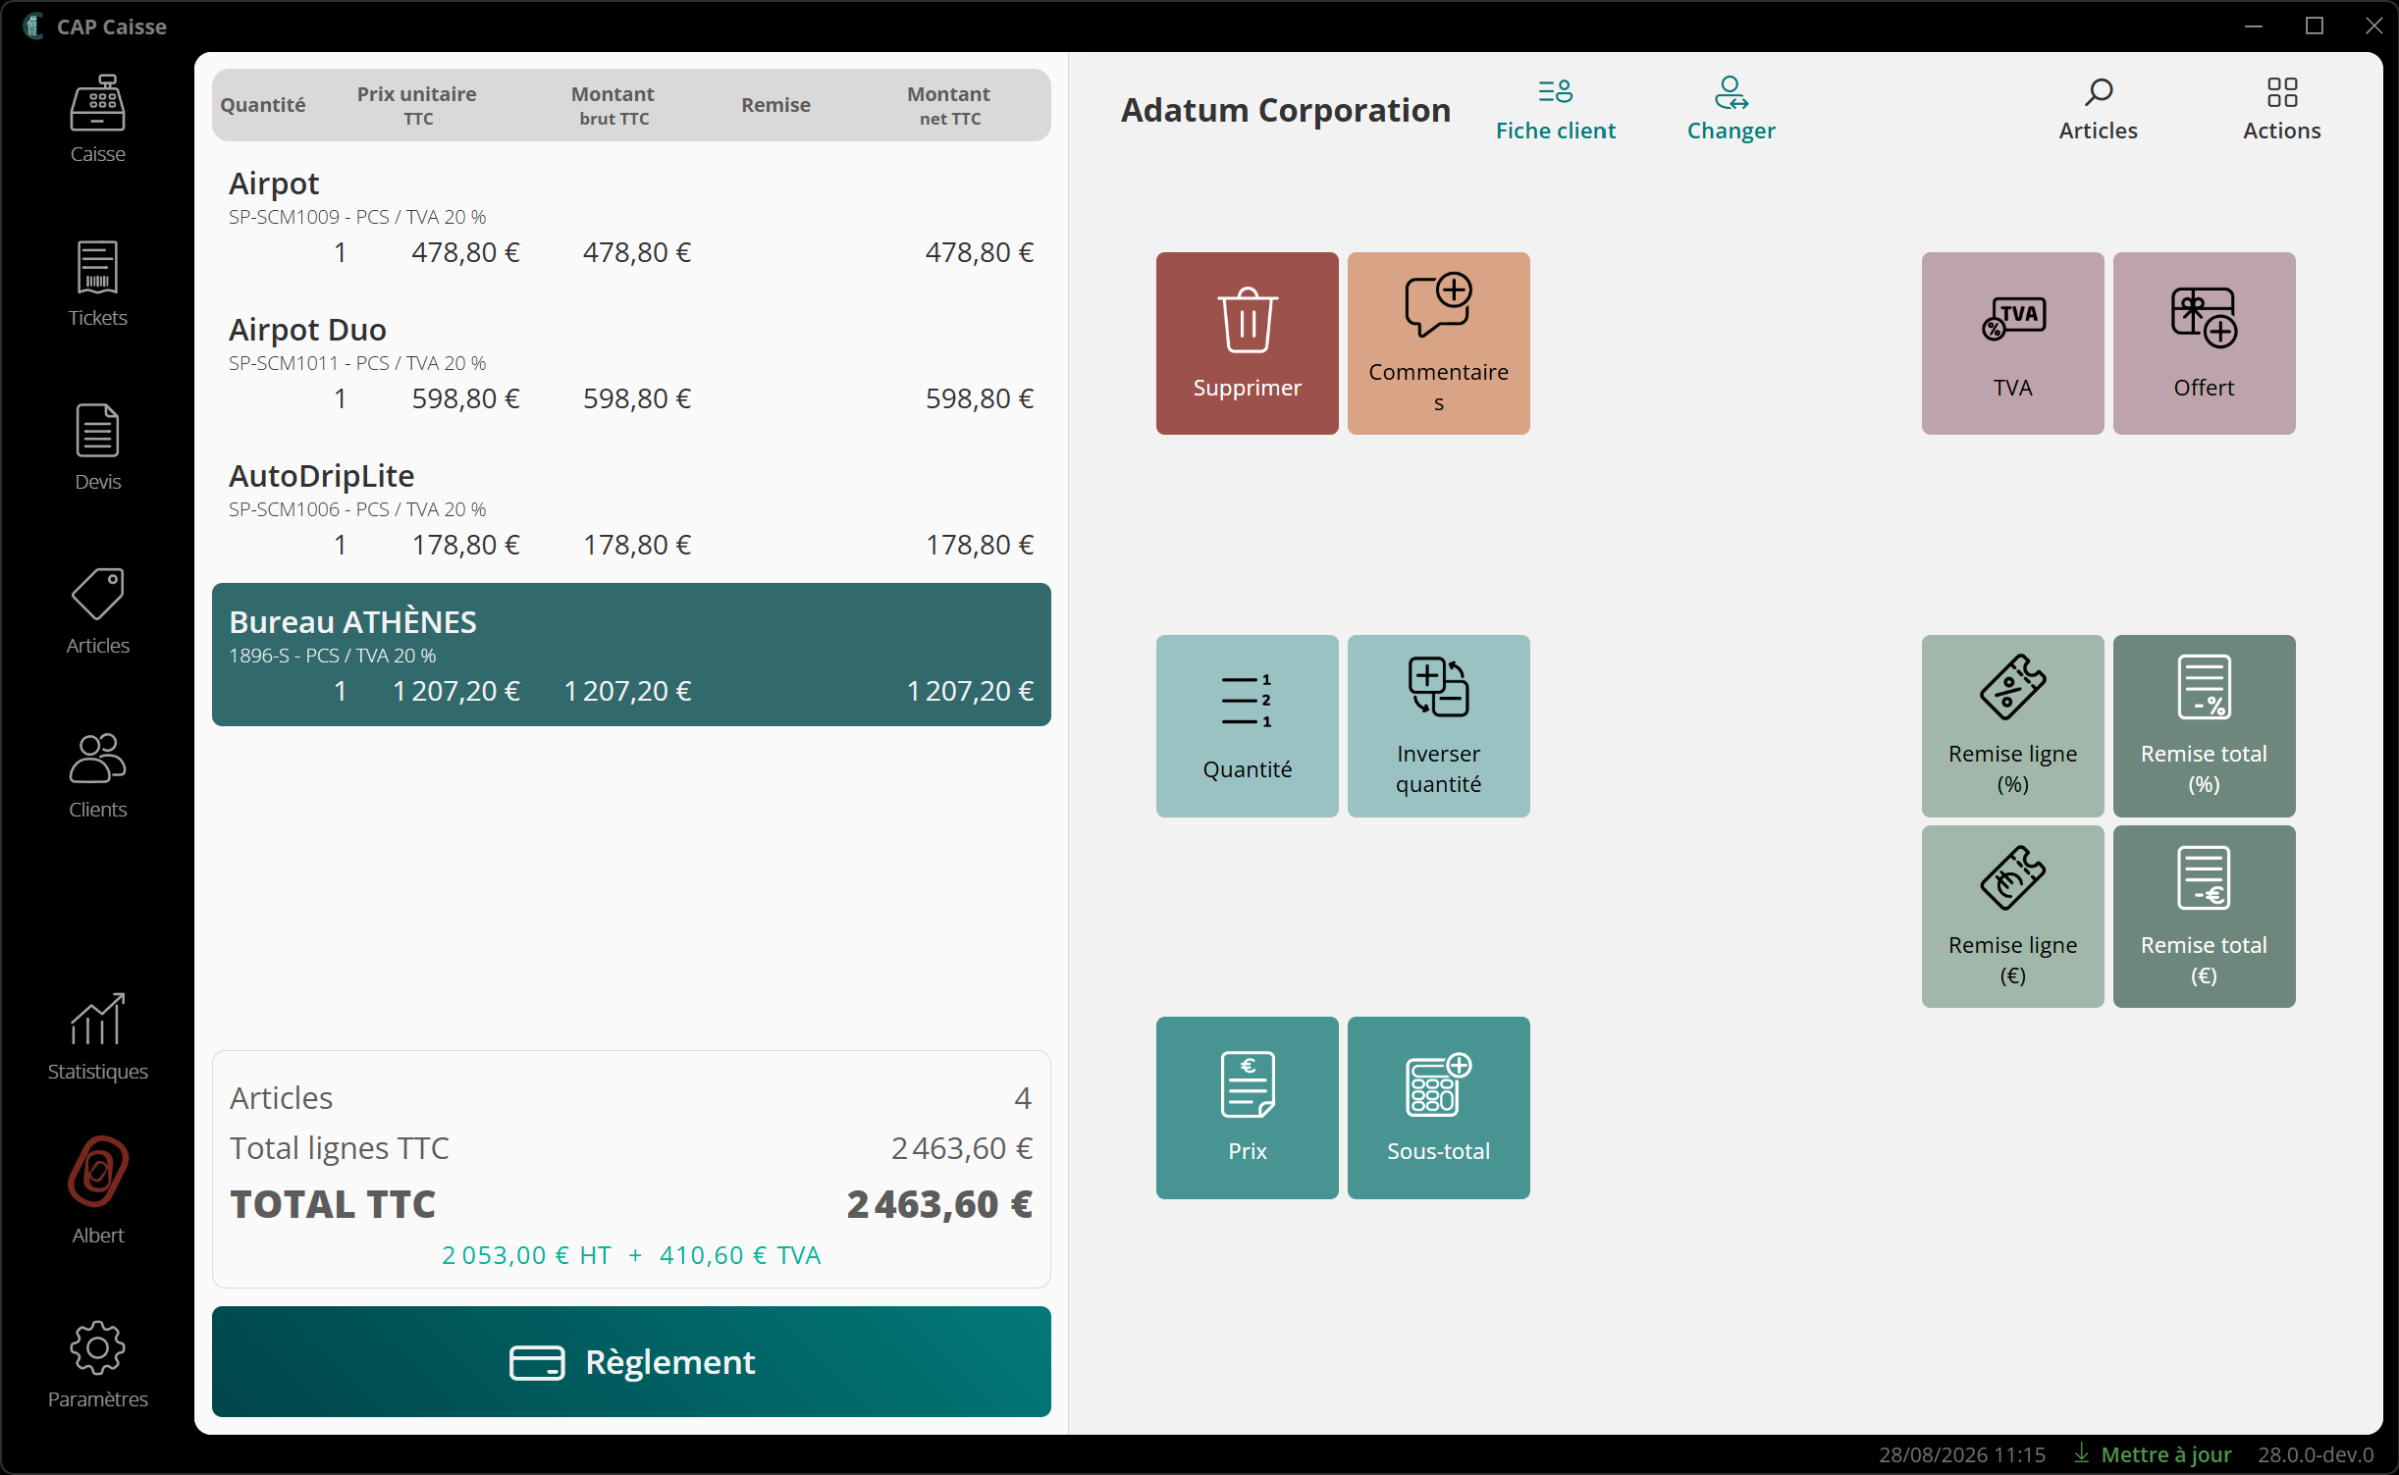Change the TVA rate tile
2399x1475 pixels.
click(x=2012, y=343)
